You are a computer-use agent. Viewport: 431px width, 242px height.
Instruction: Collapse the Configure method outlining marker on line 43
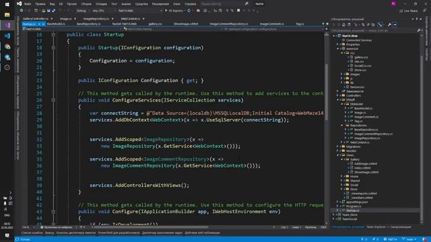[53, 212]
